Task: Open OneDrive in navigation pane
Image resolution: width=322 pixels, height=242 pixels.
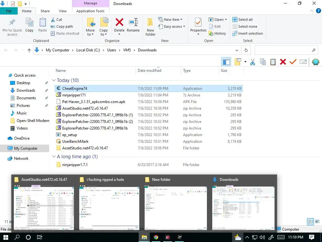Action: [x=22, y=138]
